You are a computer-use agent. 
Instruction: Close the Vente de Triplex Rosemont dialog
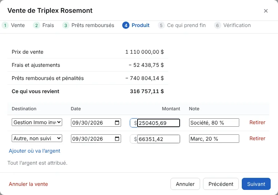(266, 11)
